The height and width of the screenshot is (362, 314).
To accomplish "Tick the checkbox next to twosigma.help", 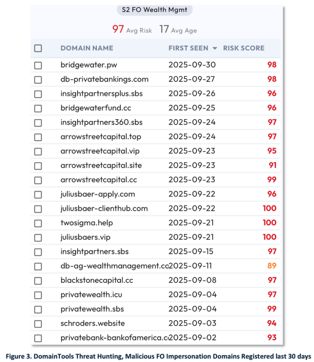I will pos(38,223).
